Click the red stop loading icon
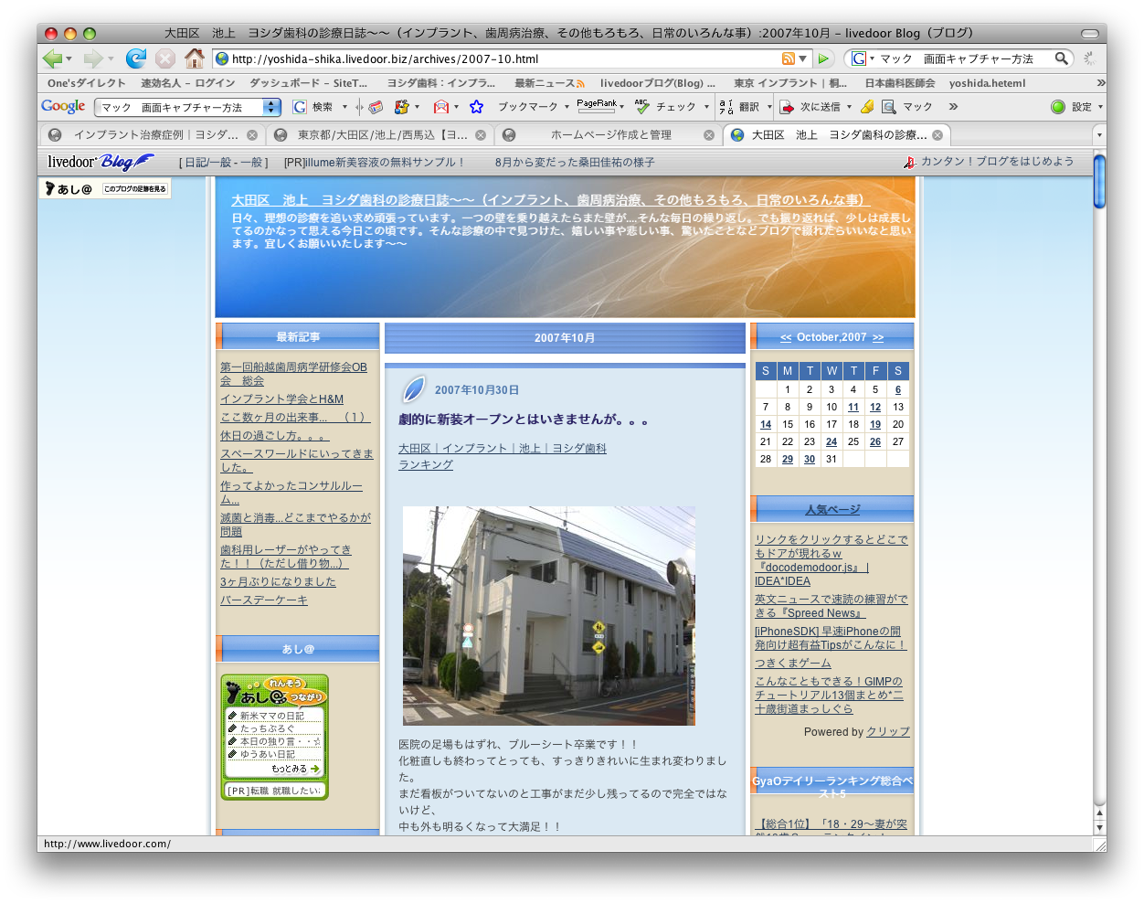The image size is (1144, 903). (x=164, y=58)
